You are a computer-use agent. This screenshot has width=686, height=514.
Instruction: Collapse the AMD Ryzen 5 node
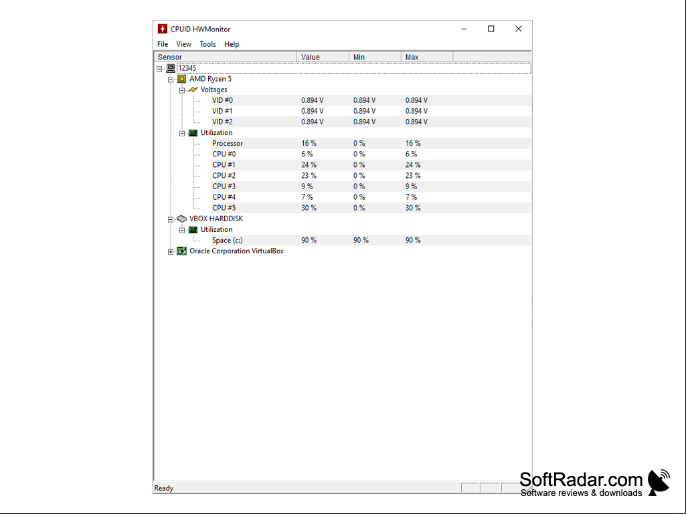coord(171,80)
